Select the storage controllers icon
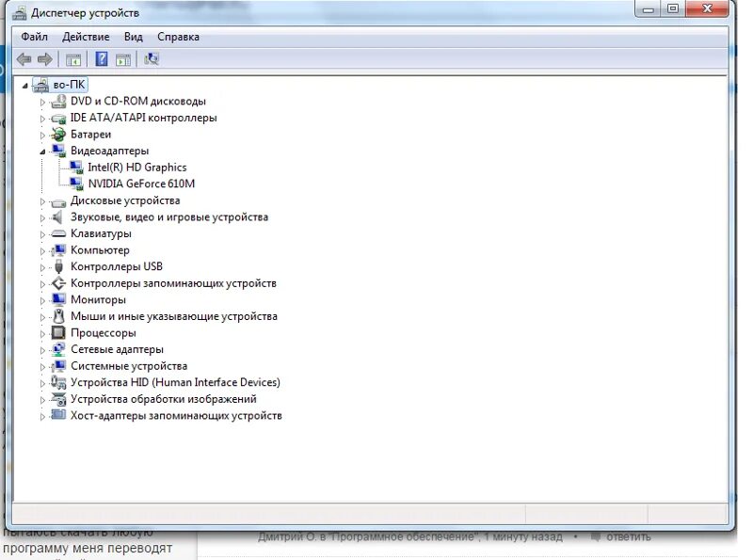The width and height of the screenshot is (753, 560). [58, 283]
